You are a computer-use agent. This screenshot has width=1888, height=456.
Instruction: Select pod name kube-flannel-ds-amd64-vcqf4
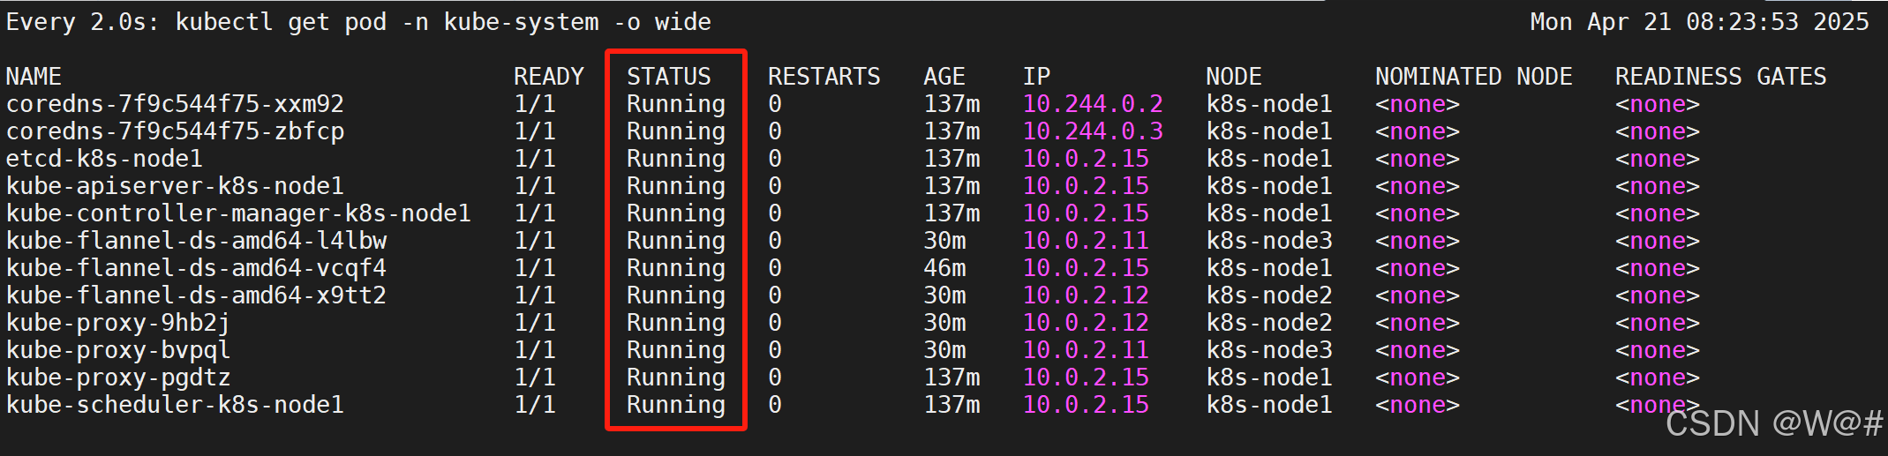click(196, 268)
